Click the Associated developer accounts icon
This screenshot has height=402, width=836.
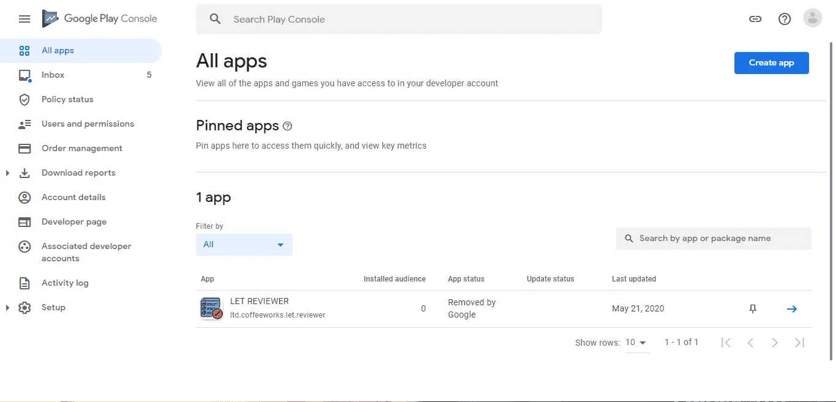(24, 247)
